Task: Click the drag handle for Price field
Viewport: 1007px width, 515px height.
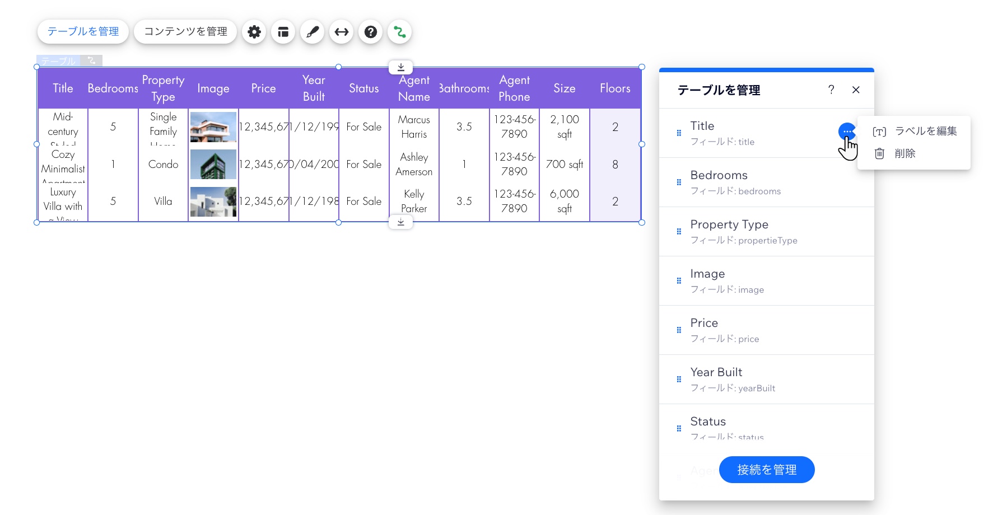Action: pyautogui.click(x=679, y=330)
